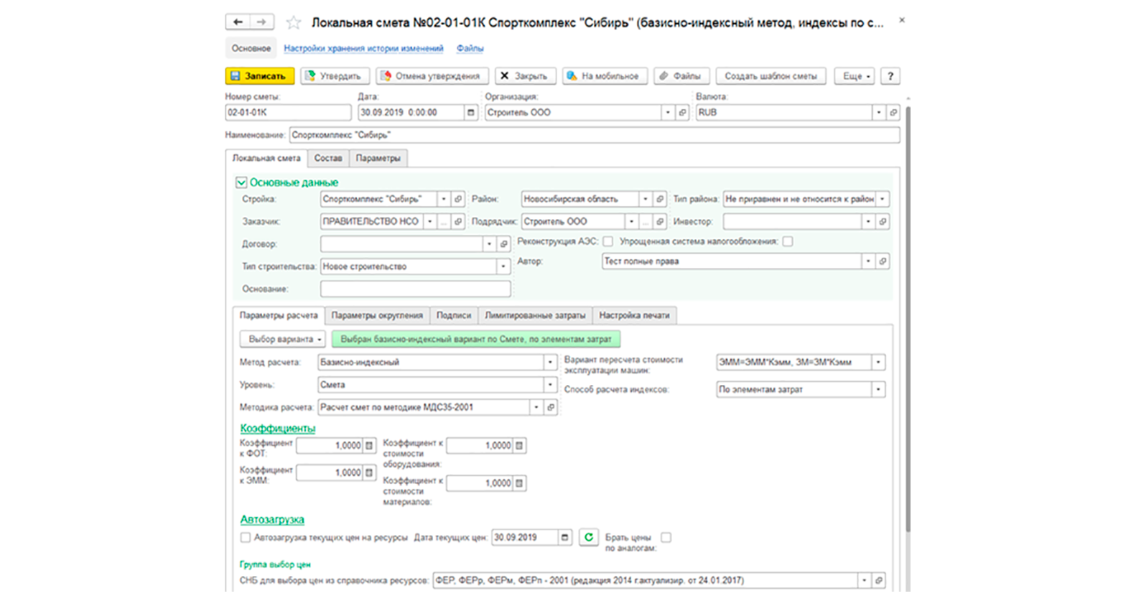Switch to the Состав tab

tap(328, 158)
